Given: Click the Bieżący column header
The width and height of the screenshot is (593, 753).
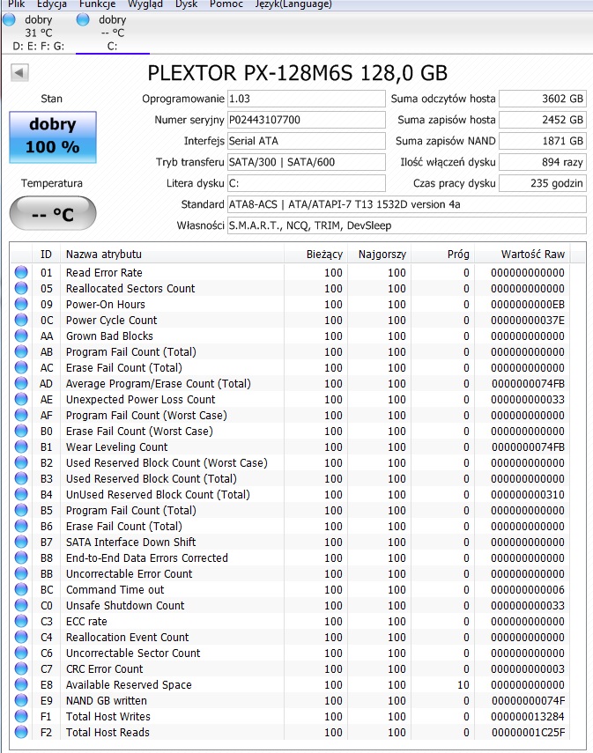Looking at the screenshot, I should point(316,254).
